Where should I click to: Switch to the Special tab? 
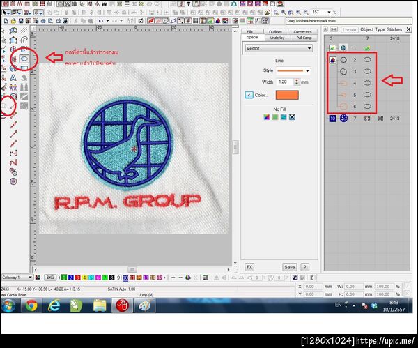click(x=252, y=38)
